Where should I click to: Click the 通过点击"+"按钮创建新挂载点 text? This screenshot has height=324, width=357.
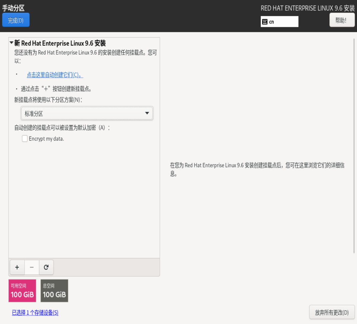tap(56, 89)
